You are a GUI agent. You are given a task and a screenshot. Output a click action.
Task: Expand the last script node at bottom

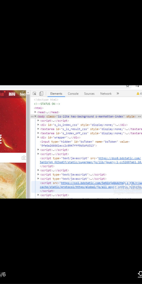point(38,195)
